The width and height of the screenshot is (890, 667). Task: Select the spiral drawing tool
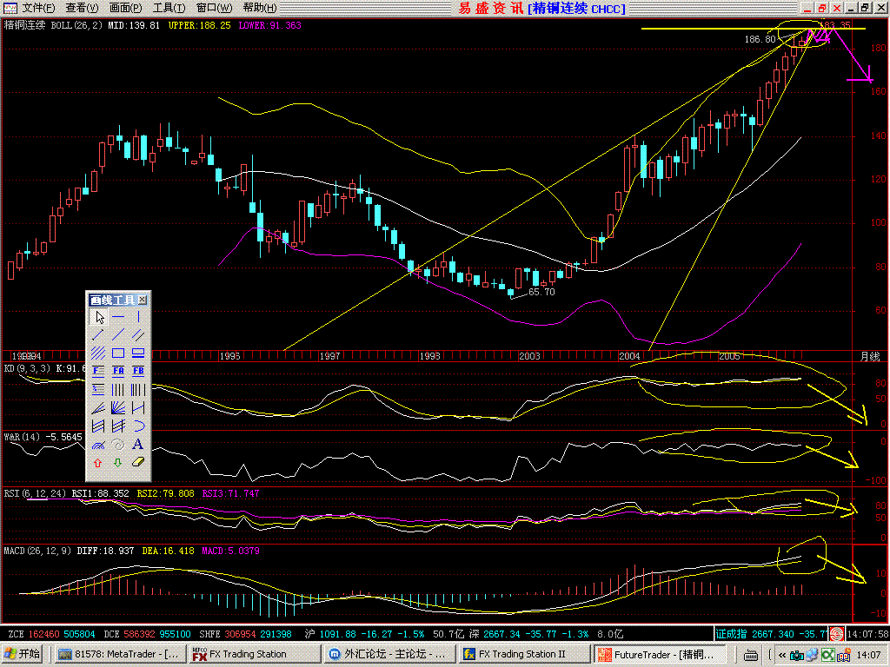118,444
